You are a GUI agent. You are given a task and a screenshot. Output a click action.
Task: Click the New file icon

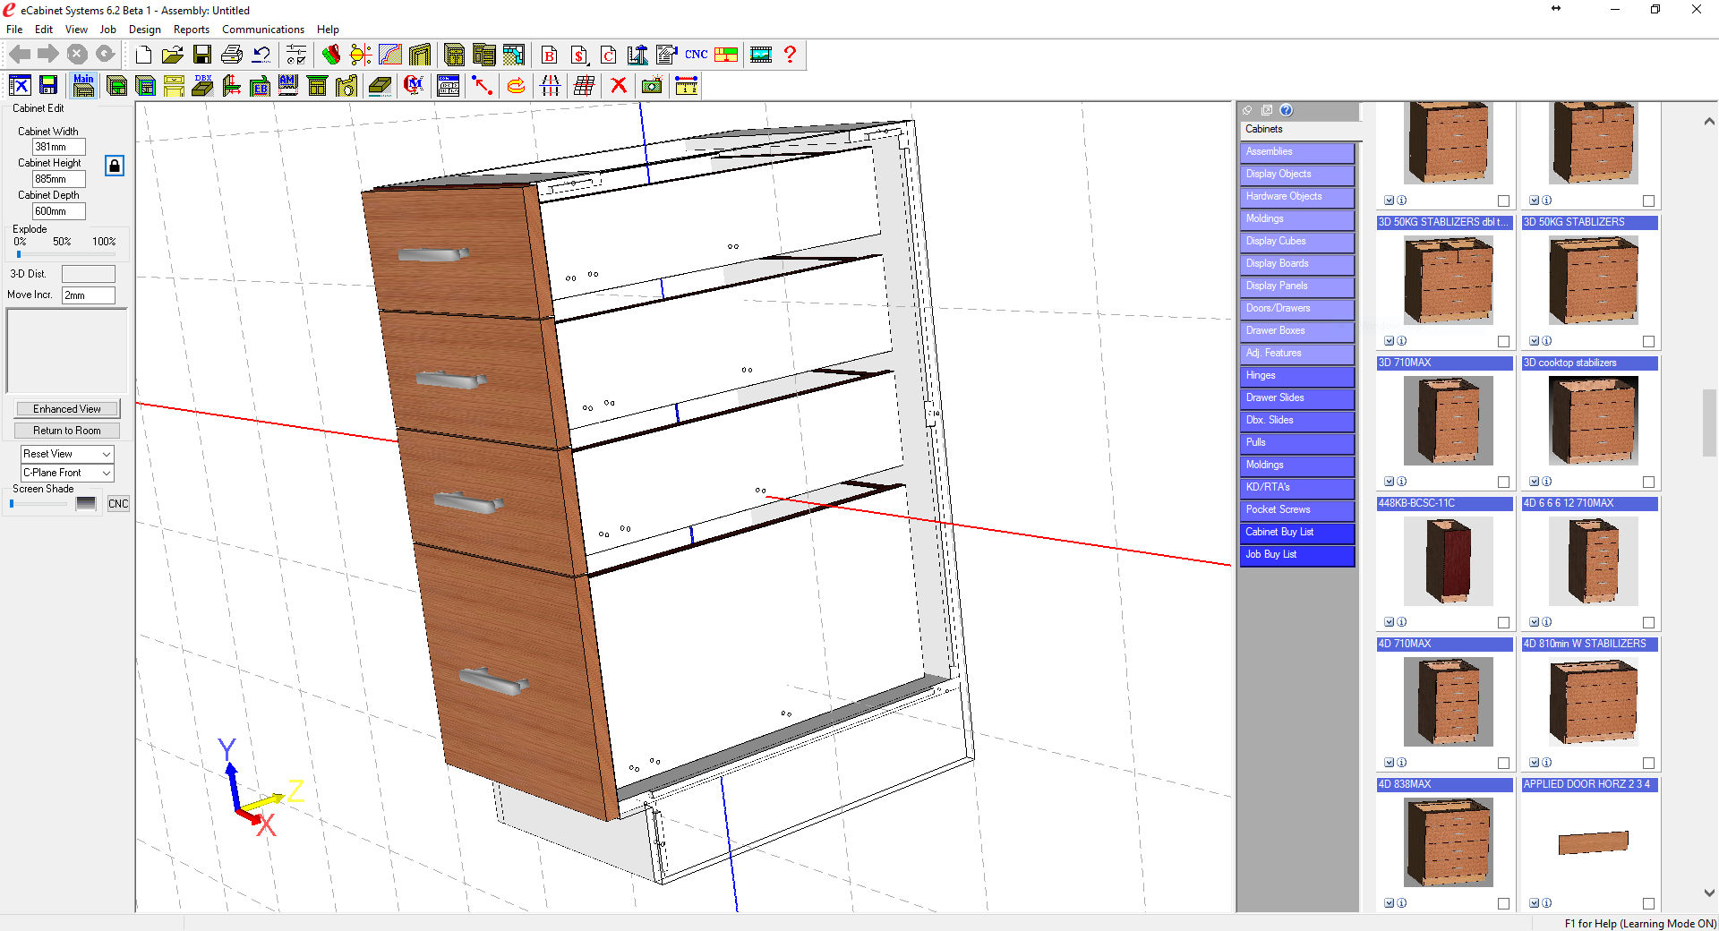coord(143,55)
